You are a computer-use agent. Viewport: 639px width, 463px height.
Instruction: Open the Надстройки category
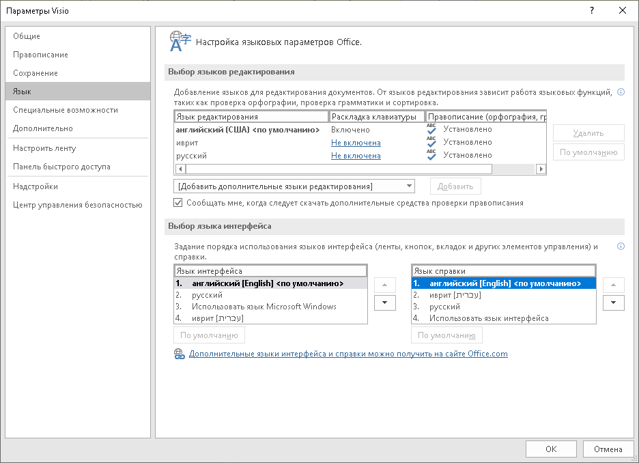pyautogui.click(x=78, y=186)
